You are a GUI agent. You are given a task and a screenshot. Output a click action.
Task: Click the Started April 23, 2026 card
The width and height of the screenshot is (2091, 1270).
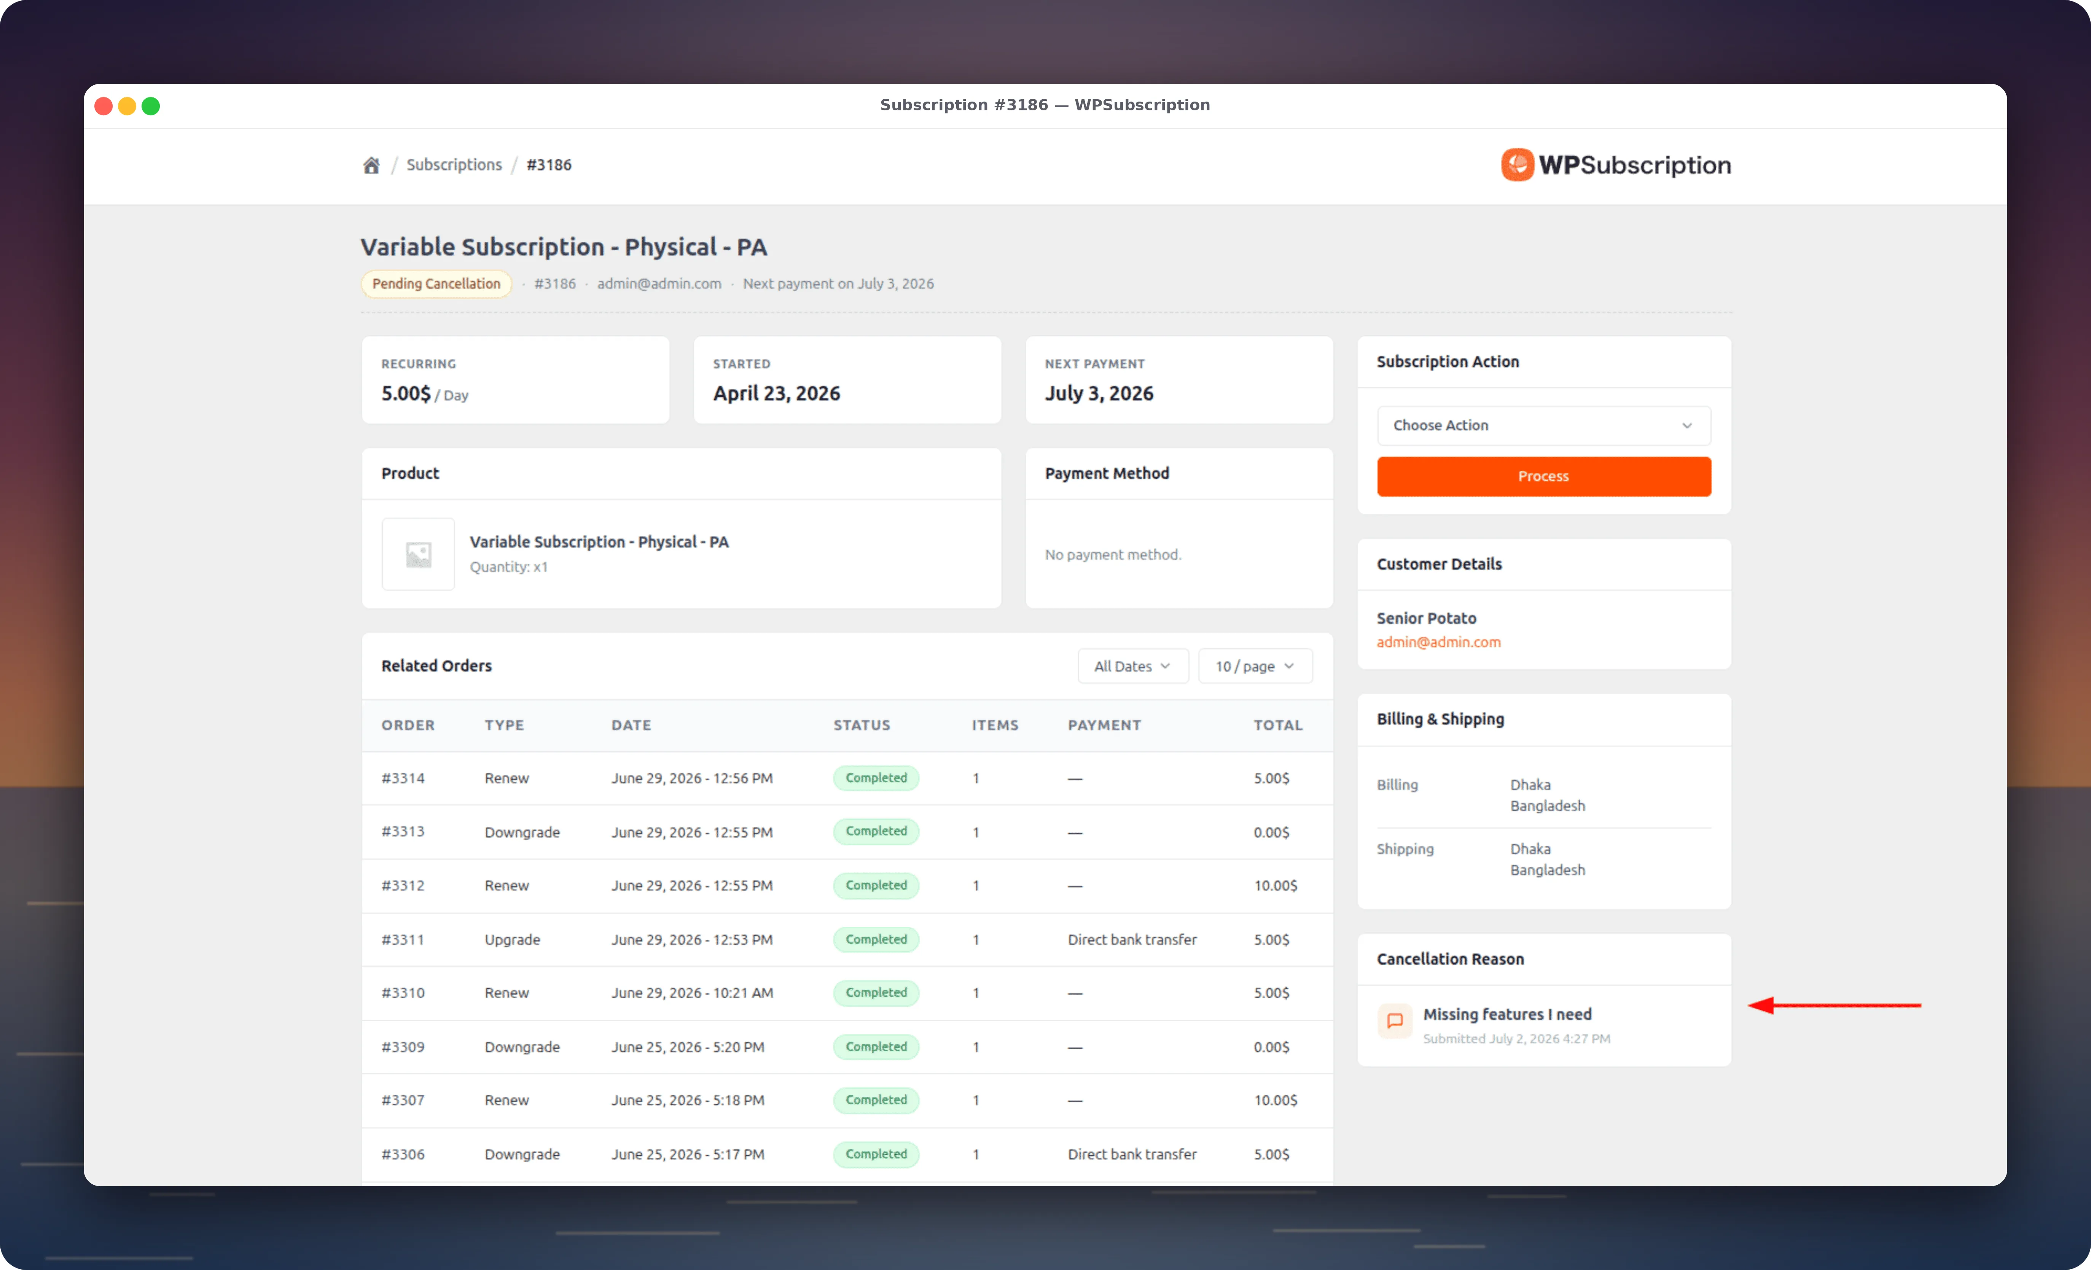(x=847, y=380)
